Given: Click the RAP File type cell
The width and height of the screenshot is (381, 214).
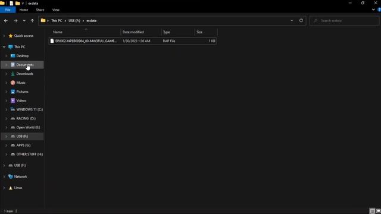Looking at the screenshot, I should pos(169,41).
